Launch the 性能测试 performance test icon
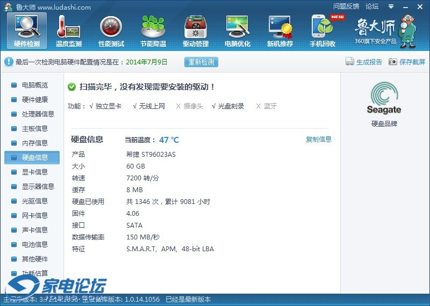The height and width of the screenshot is (306, 430). [x=111, y=31]
